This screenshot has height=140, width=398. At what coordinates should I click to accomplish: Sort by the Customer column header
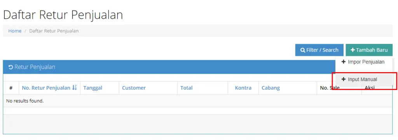coord(134,88)
